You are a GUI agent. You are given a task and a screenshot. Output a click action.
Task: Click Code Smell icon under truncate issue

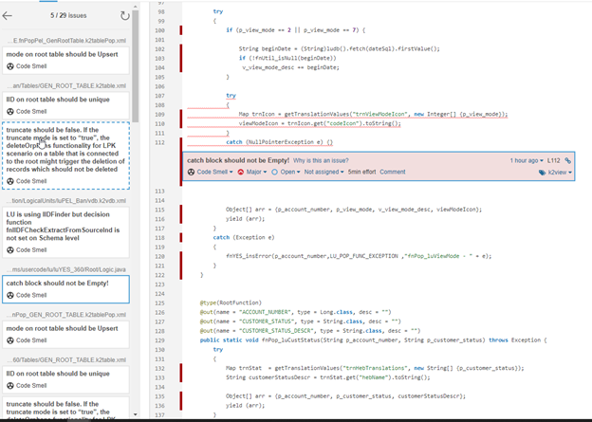[10, 180]
